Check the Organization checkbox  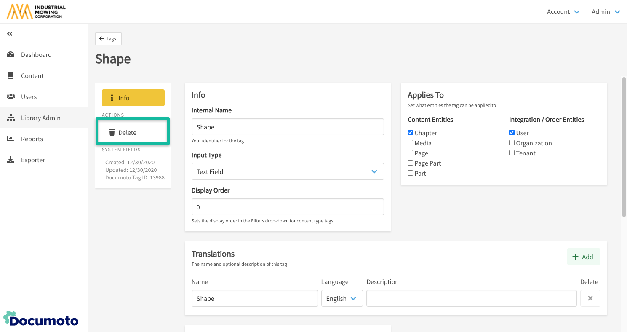tap(512, 143)
